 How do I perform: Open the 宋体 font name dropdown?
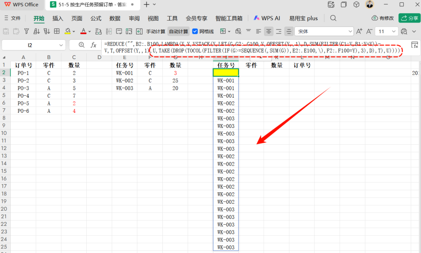pyautogui.click(x=350, y=31)
